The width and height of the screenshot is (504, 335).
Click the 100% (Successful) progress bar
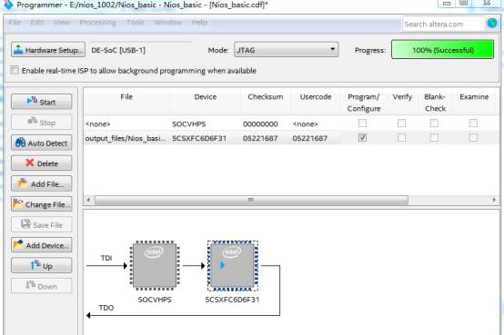coord(442,49)
